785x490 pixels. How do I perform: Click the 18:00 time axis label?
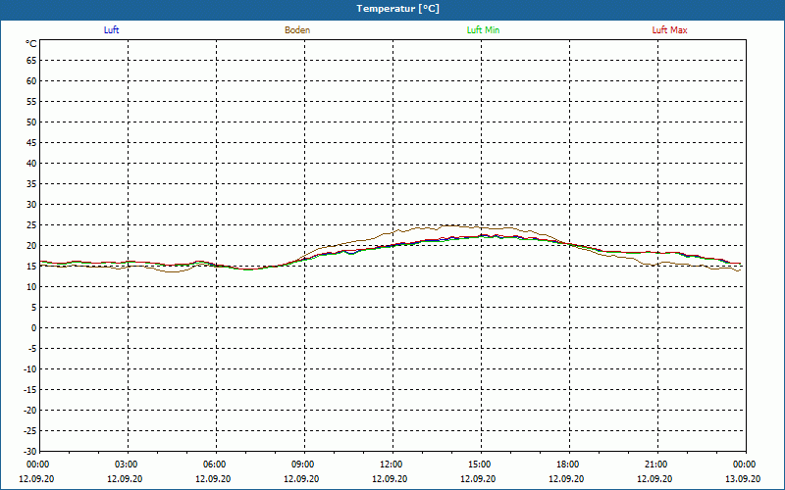[568, 465]
